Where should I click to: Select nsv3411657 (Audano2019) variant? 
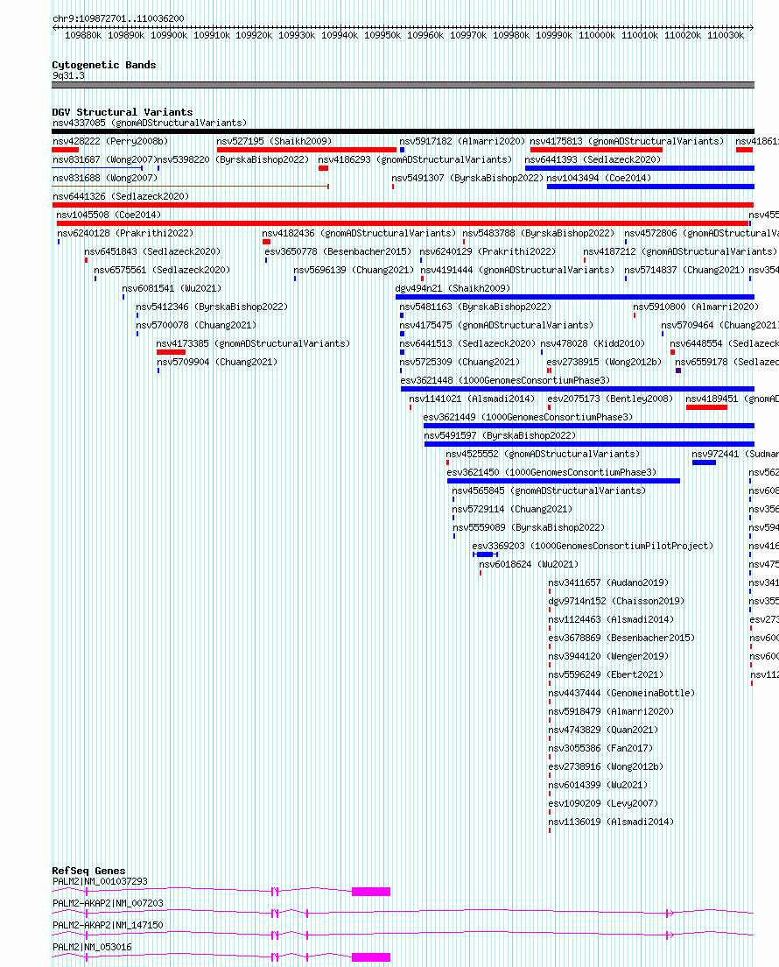coord(608,583)
